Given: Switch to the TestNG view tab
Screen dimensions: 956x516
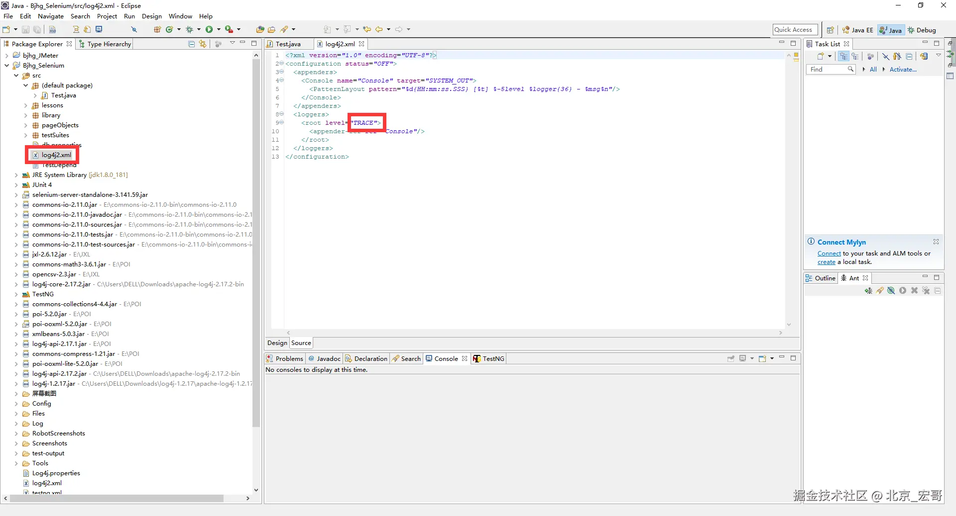Looking at the screenshot, I should tap(489, 359).
